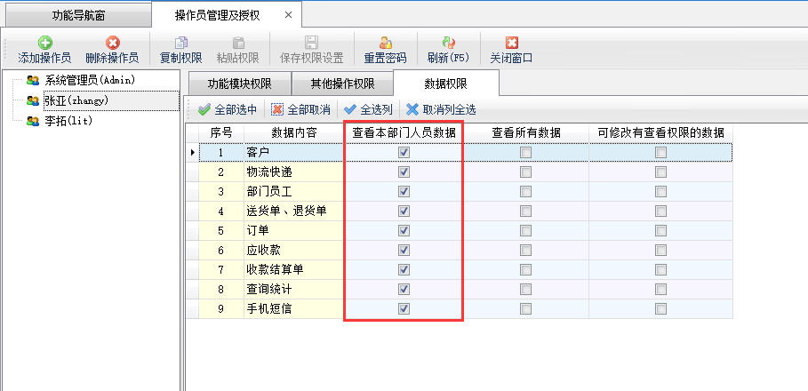Click the Refresh (刷新 F5) icon
The height and width of the screenshot is (391, 808).
click(448, 43)
